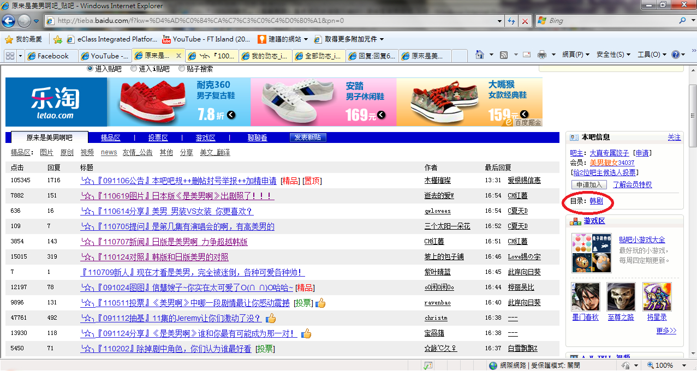
Task: Open the 贴吧小游戏大全 game thumbnail
Action: 592,253
